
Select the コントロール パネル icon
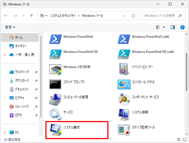[124, 84]
